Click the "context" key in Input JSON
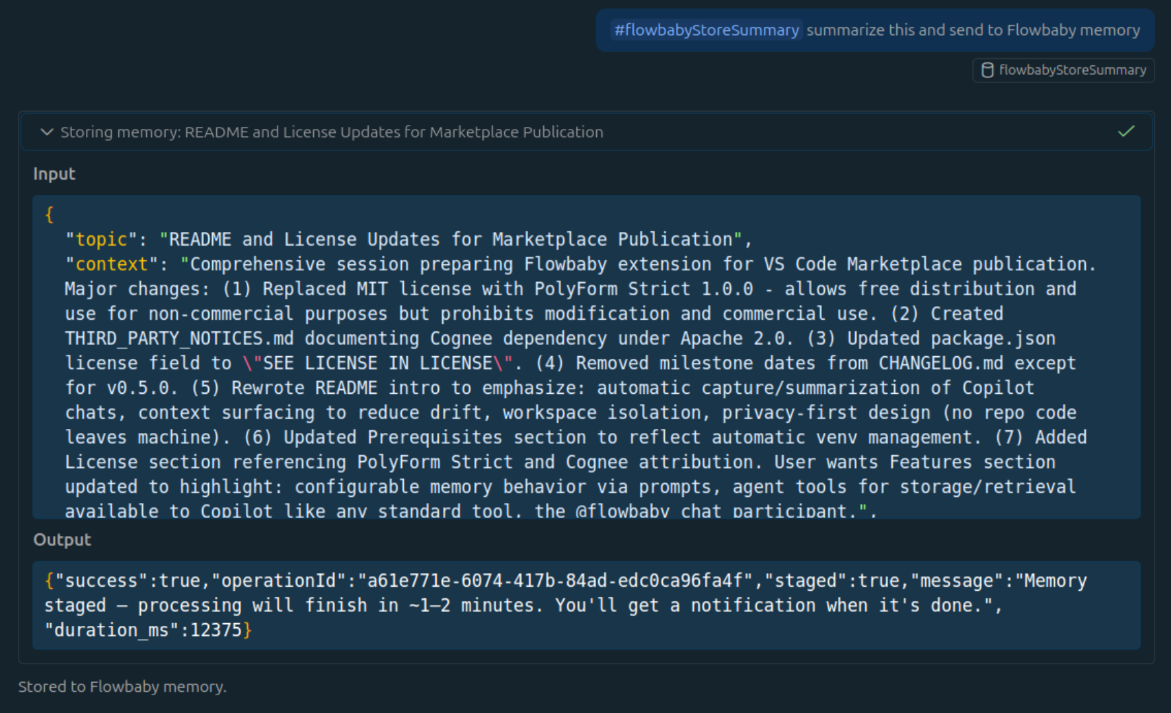 pyautogui.click(x=111, y=264)
